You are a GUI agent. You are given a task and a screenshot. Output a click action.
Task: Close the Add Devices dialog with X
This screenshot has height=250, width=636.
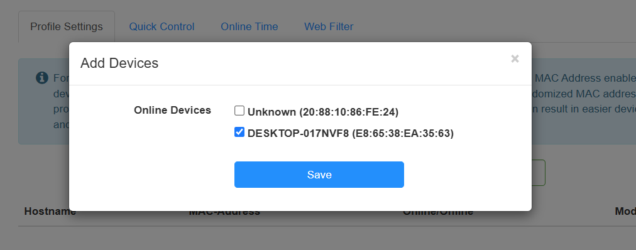pyautogui.click(x=515, y=59)
